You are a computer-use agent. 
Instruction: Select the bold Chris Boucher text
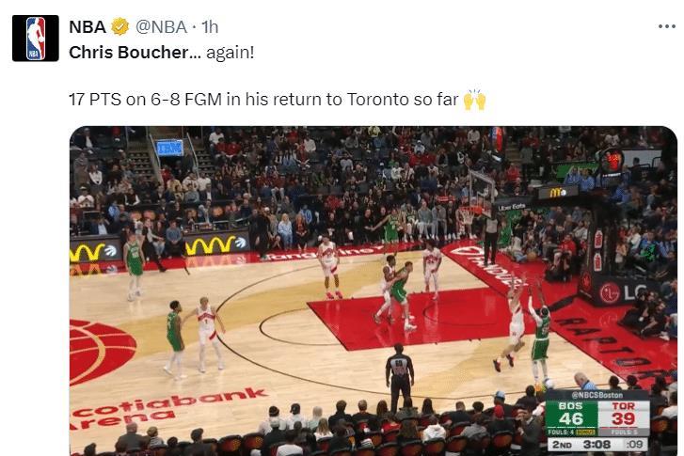tap(129, 53)
